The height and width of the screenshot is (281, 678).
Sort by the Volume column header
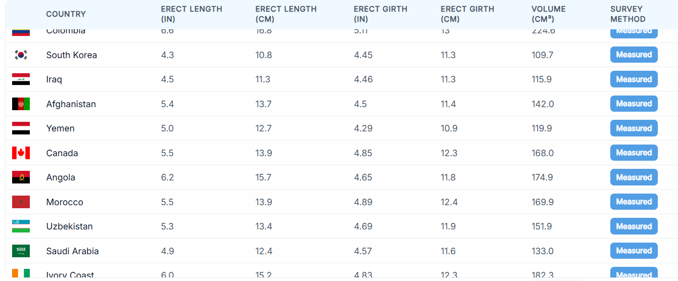tap(548, 14)
